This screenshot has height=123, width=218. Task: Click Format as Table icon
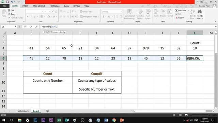click(x=140, y=14)
